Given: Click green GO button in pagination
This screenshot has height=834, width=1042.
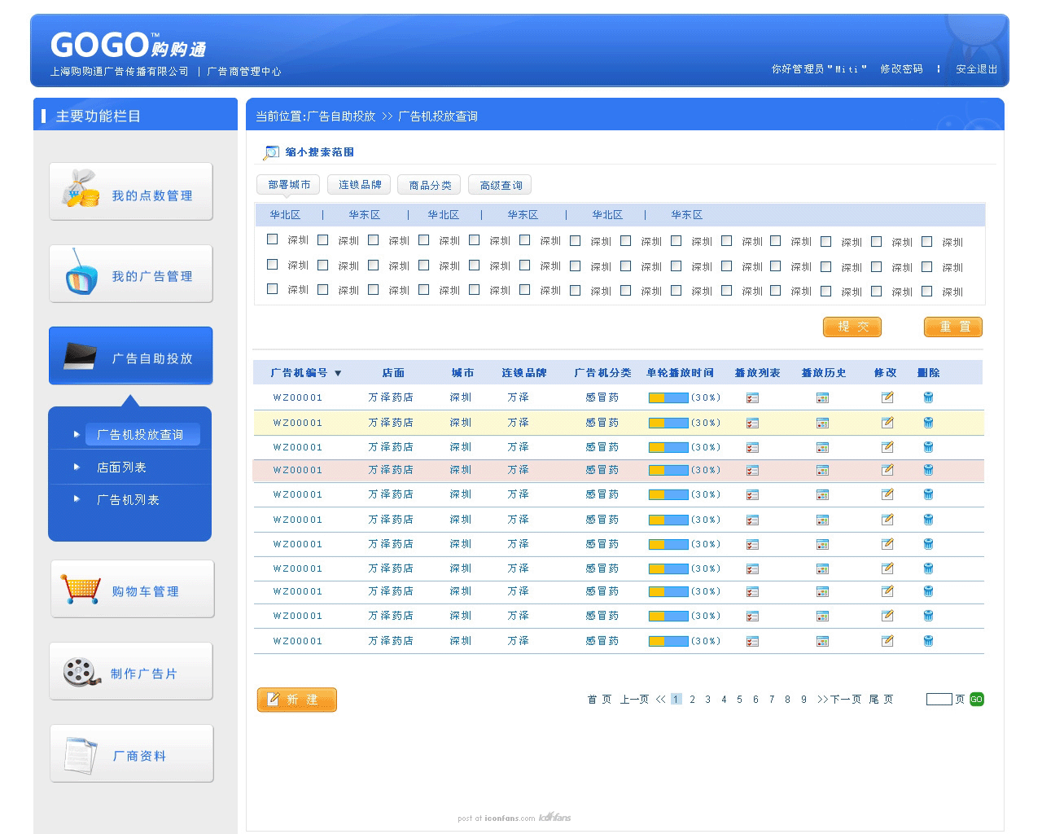Looking at the screenshot, I should click(x=977, y=699).
